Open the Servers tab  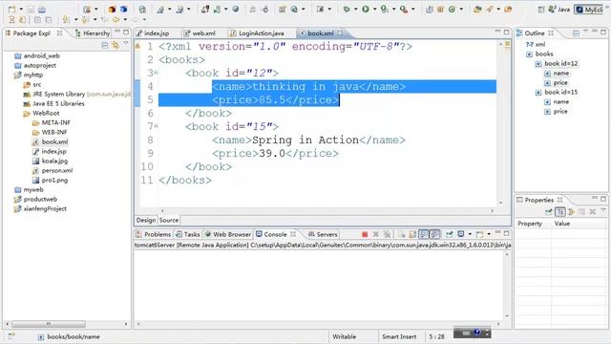[x=323, y=234]
